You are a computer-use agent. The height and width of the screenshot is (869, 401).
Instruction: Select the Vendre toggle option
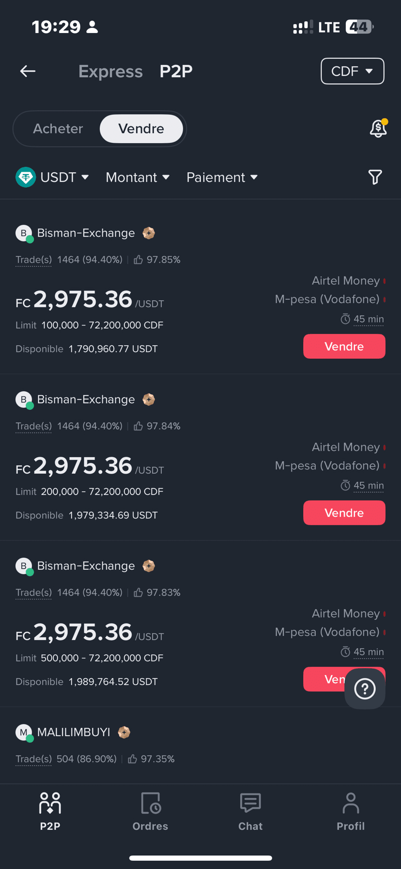(x=141, y=129)
